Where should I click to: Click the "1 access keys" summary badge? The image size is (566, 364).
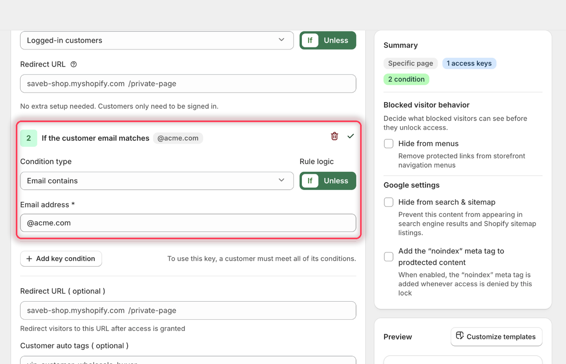(469, 64)
